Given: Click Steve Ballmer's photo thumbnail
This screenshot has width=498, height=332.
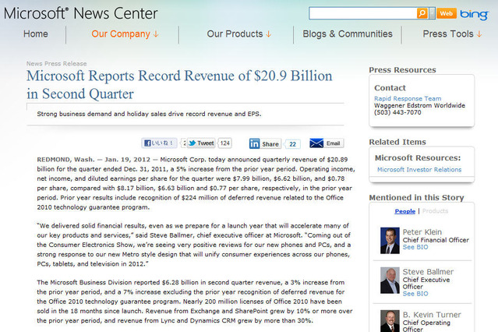Looking at the screenshot, I should (x=390, y=281).
